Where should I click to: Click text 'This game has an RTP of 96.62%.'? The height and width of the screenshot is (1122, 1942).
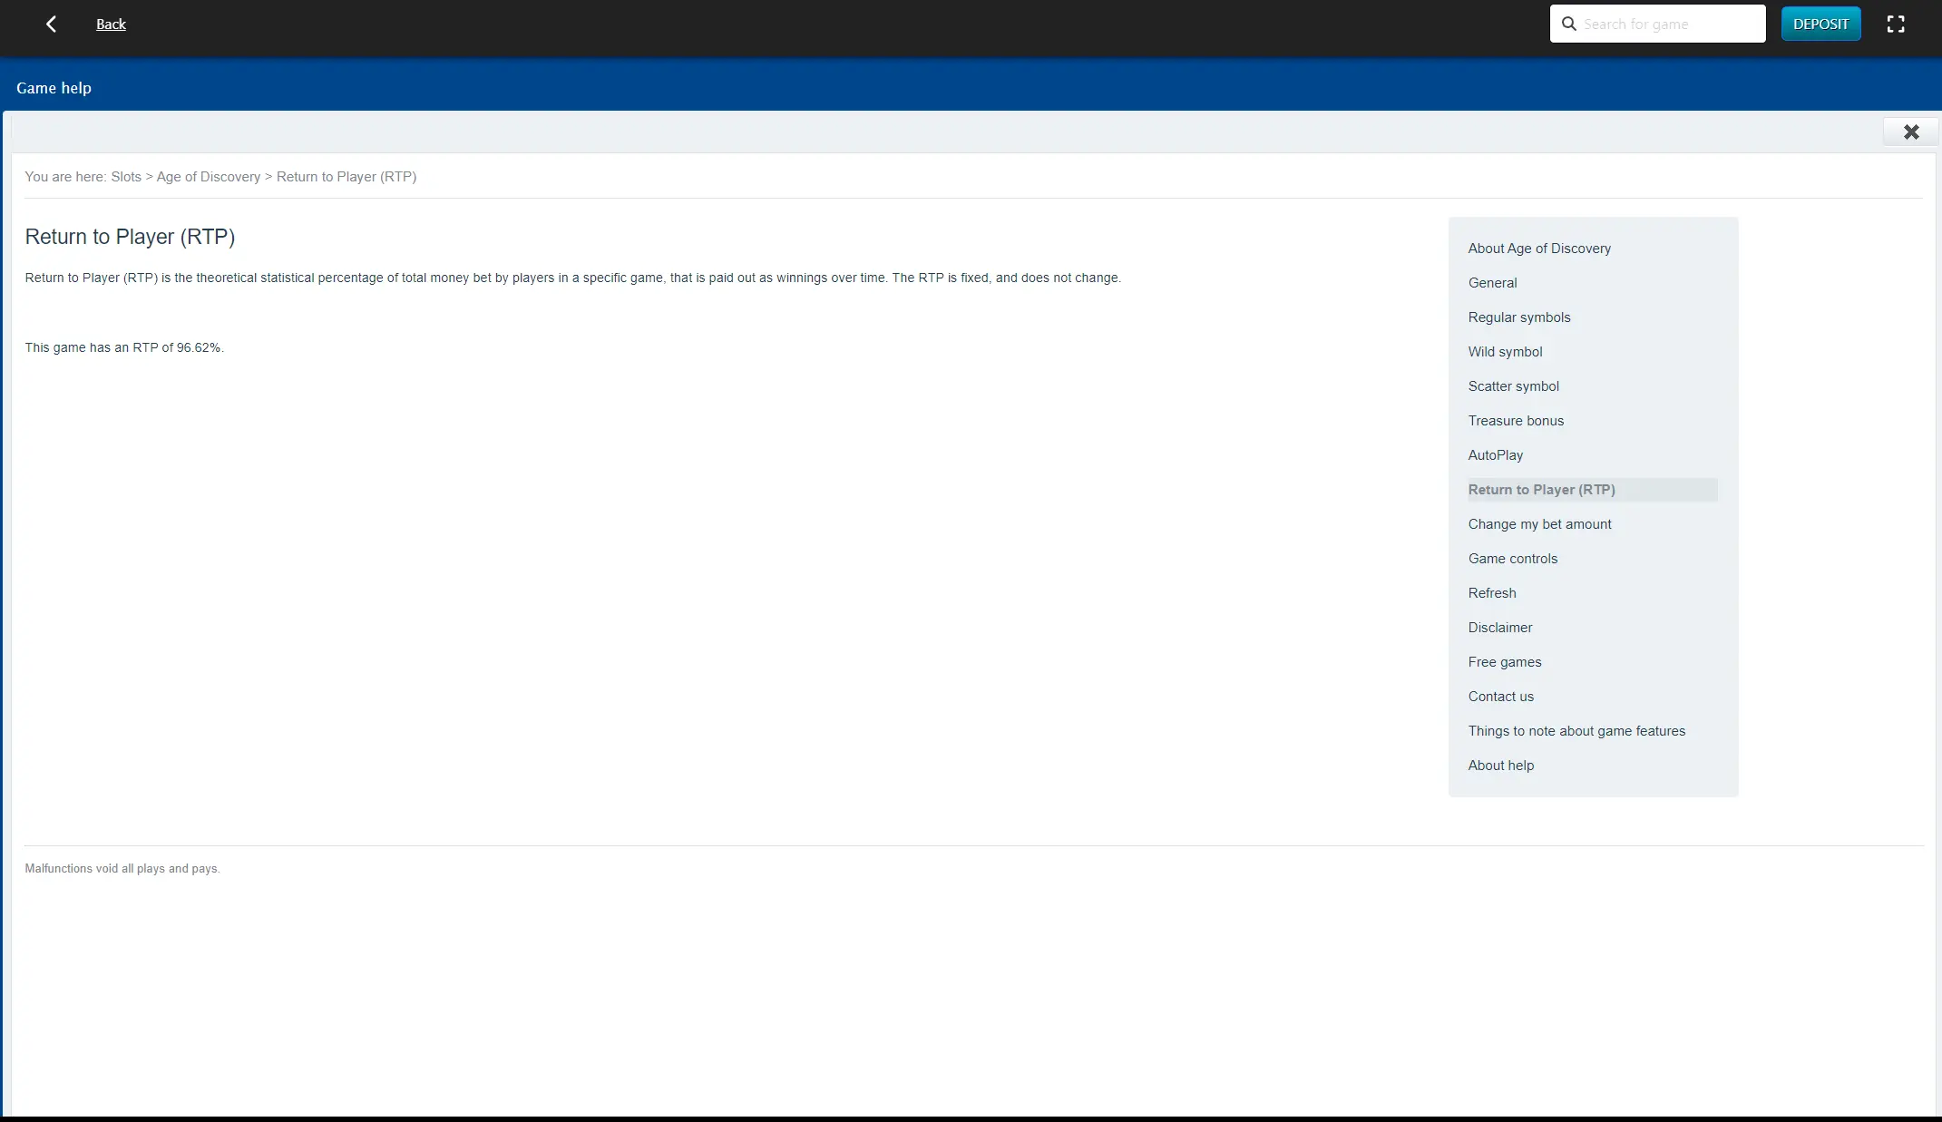[x=124, y=348]
